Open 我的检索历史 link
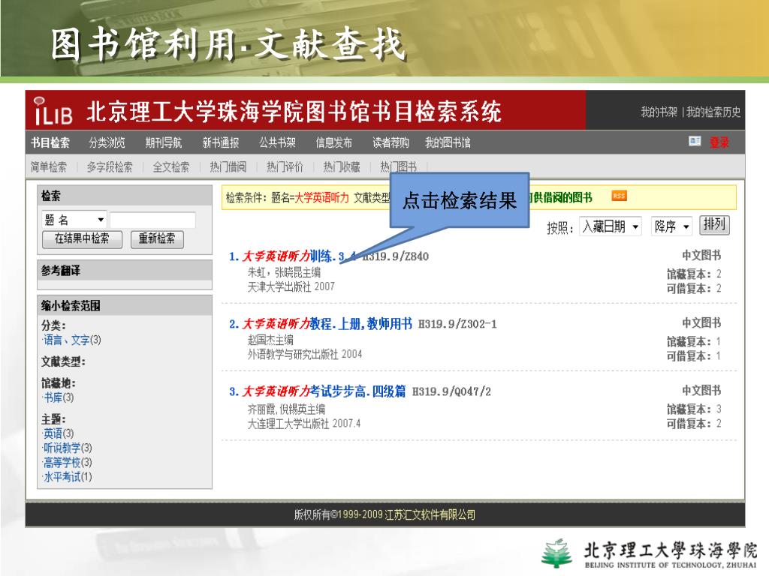This screenshot has height=576, width=769. 713,112
